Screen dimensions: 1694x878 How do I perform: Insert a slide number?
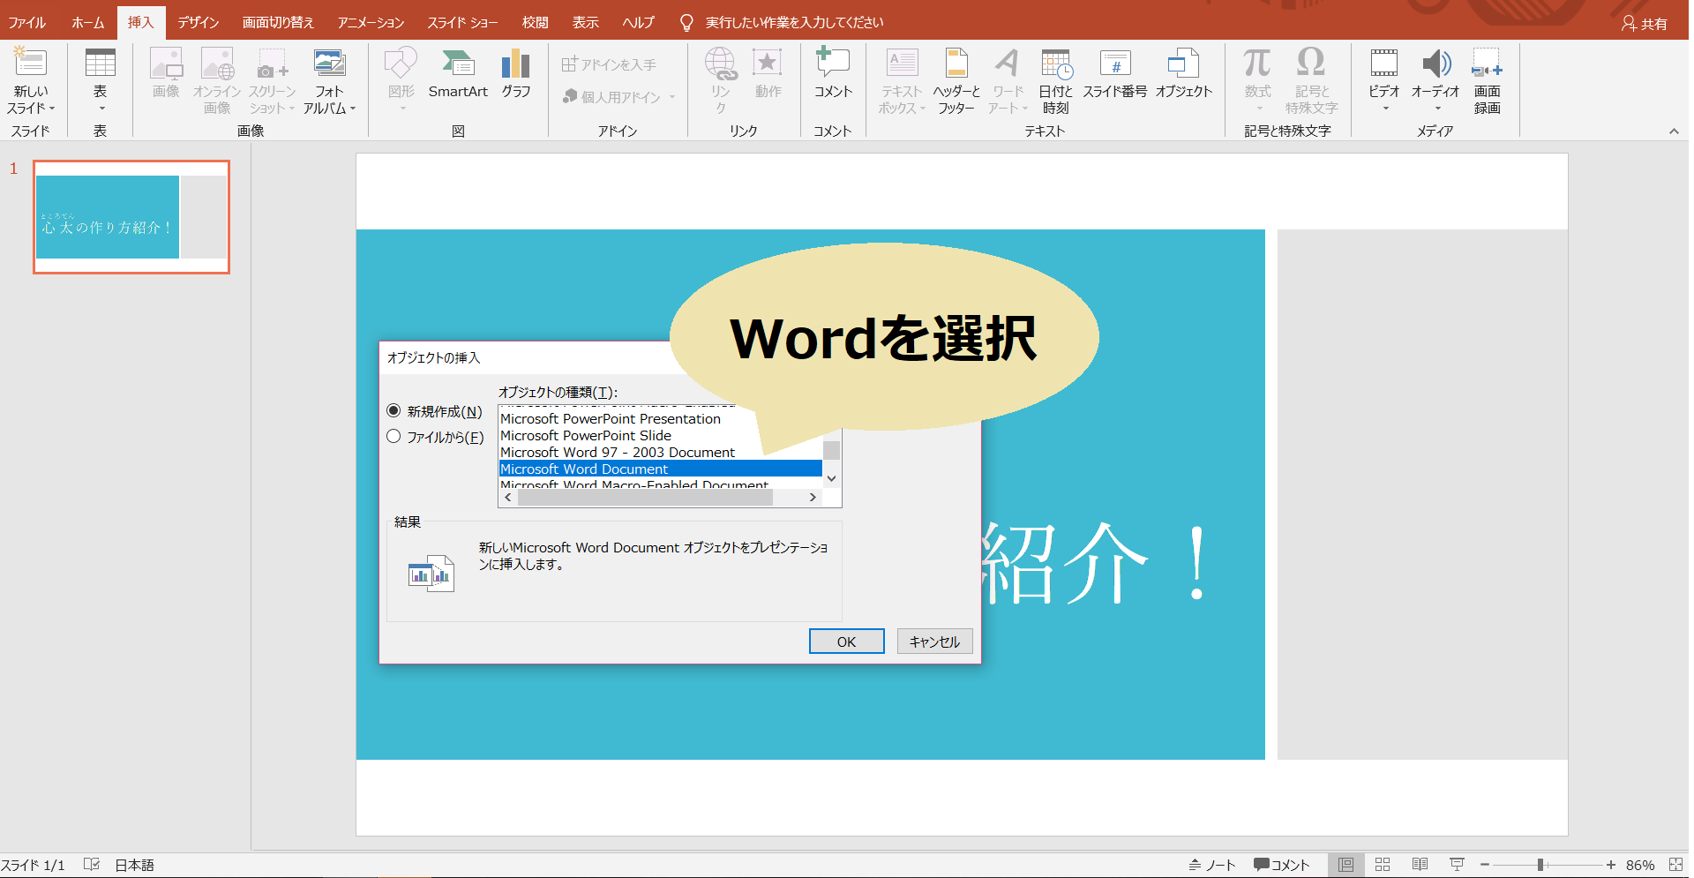1114,79
